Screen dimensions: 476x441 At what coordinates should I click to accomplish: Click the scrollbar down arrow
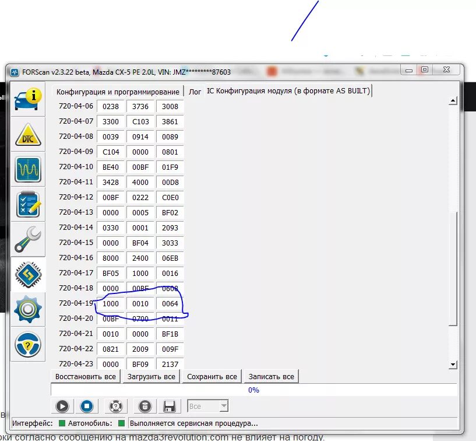pyautogui.click(x=453, y=365)
